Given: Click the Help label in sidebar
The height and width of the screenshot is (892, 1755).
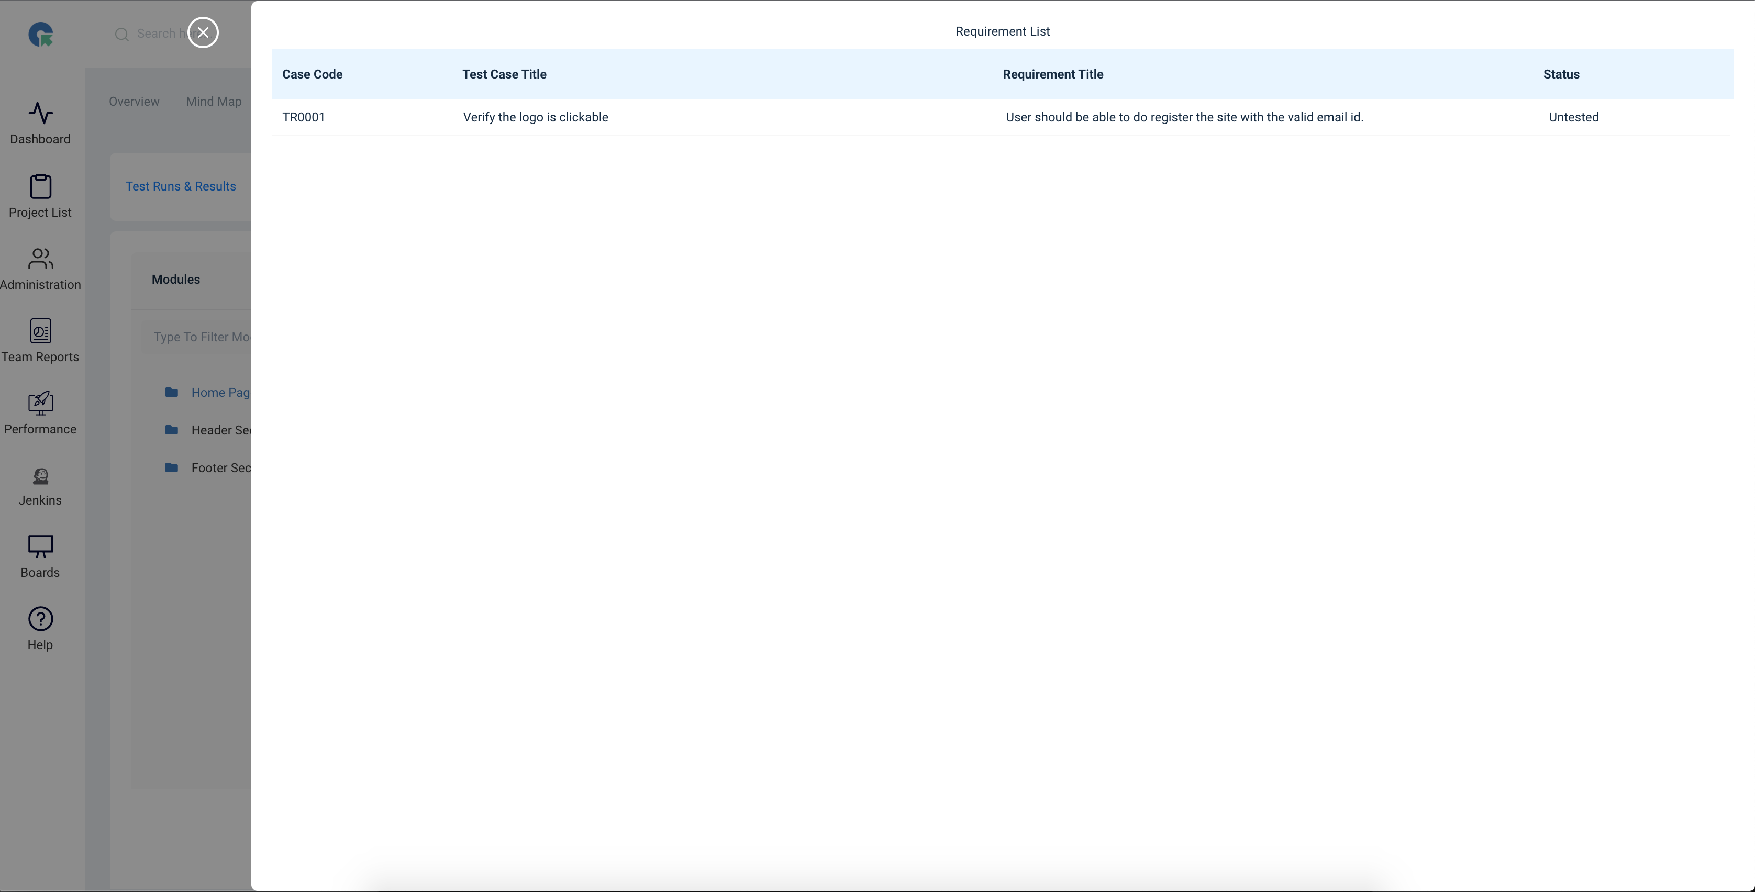Looking at the screenshot, I should pos(40,645).
